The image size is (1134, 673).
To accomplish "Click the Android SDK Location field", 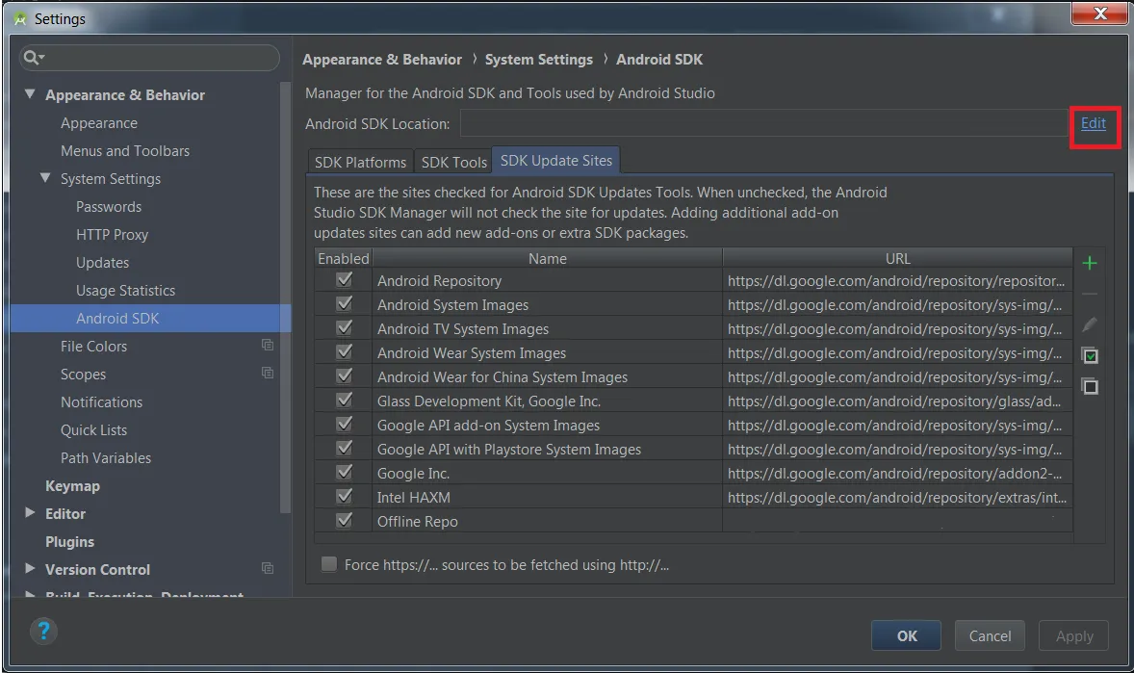I will pyautogui.click(x=763, y=124).
